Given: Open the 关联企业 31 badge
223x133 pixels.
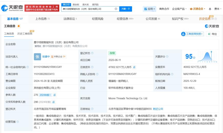Looking at the screenshot, I should (58, 57).
